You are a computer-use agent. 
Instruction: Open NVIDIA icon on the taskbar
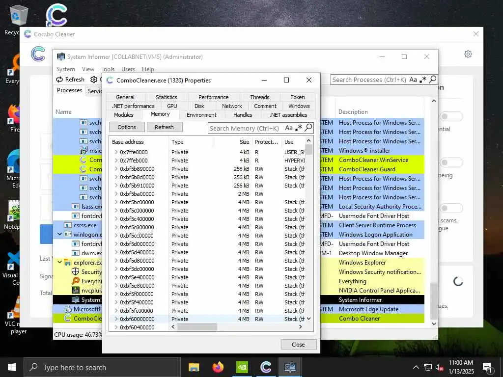[242, 367]
